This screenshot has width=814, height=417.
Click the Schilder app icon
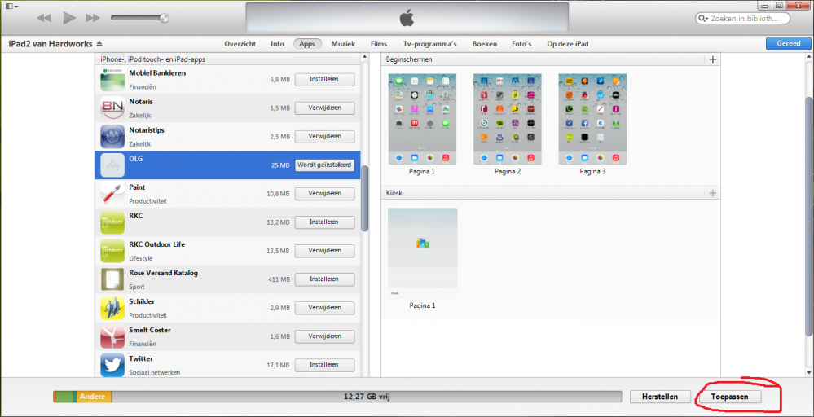112,307
